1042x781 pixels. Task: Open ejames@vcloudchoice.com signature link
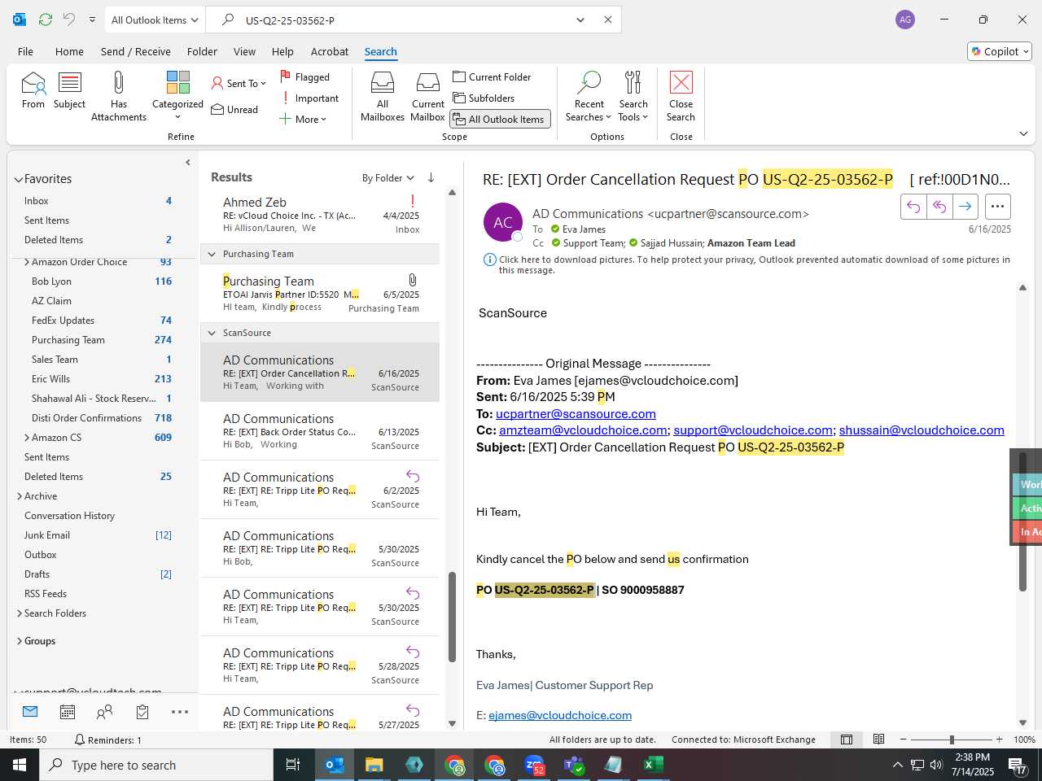(x=560, y=715)
